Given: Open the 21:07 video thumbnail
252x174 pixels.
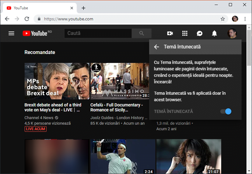Looking at the screenshot, I should (189, 156).
